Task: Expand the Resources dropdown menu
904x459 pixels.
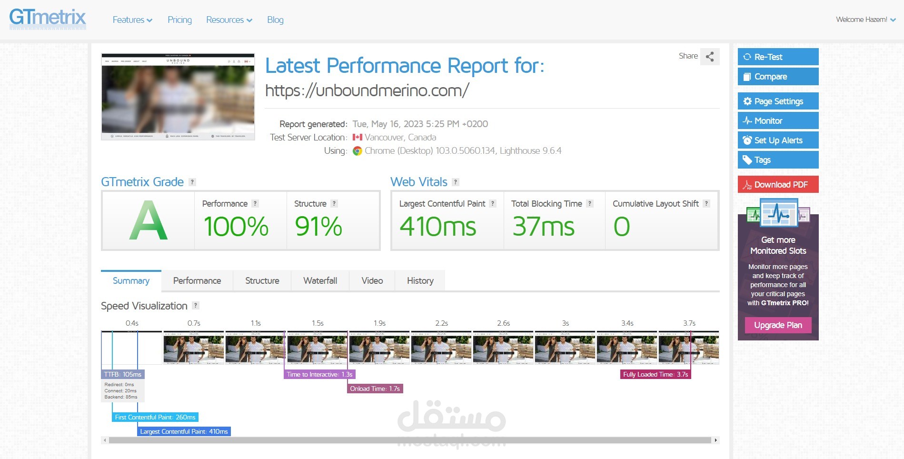Action: (229, 20)
